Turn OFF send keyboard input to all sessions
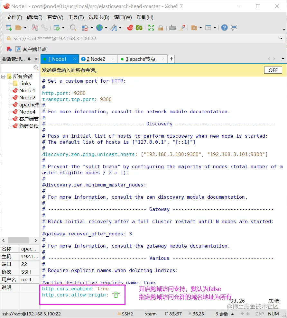 [x=273, y=70]
